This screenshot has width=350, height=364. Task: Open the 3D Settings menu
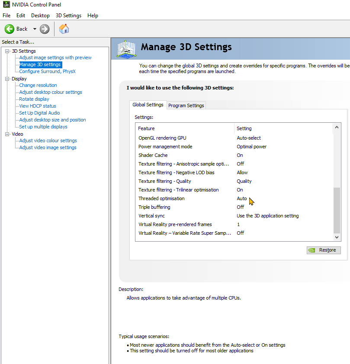pos(68,16)
